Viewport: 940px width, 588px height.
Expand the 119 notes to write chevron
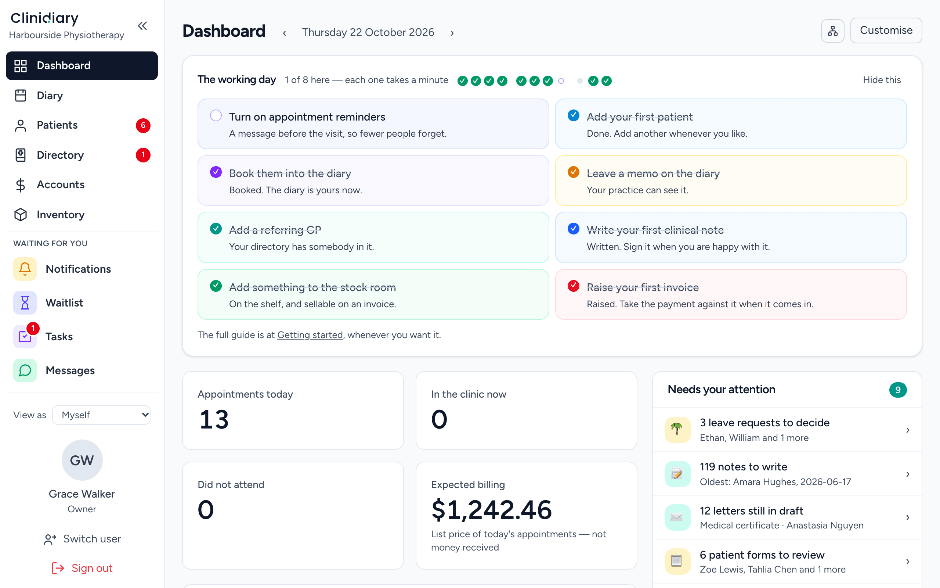pyautogui.click(x=908, y=474)
